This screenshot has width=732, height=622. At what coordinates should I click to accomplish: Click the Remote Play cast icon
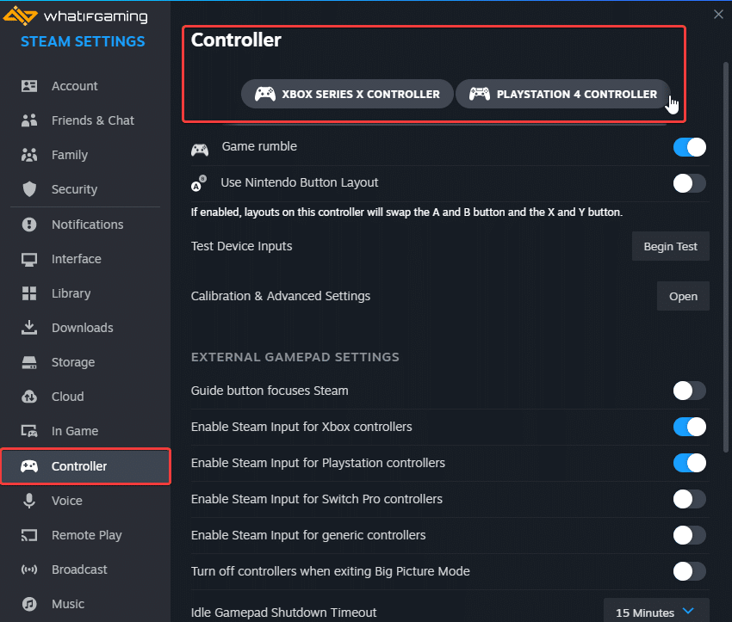(29, 535)
